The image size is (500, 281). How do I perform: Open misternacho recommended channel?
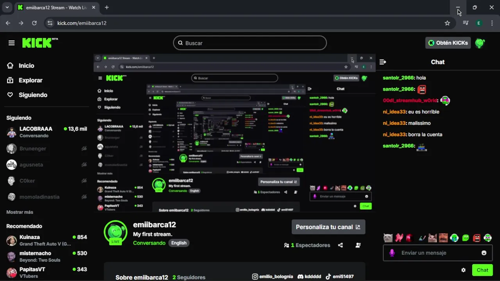(46, 256)
